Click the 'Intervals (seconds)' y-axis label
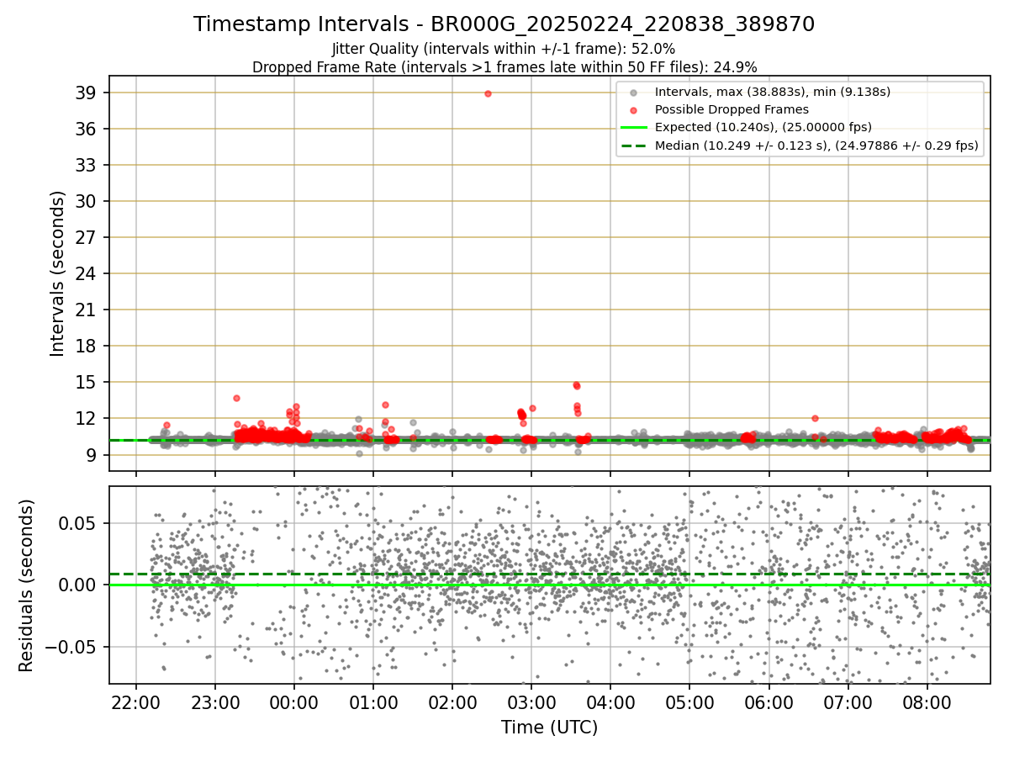Image resolution: width=1009 pixels, height=757 pixels. coord(57,273)
